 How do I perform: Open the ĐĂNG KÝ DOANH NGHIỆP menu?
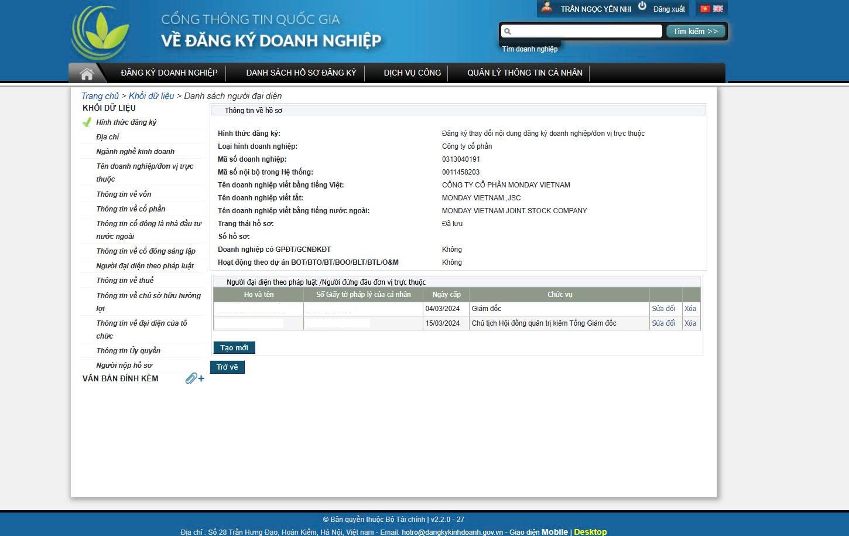click(x=169, y=73)
